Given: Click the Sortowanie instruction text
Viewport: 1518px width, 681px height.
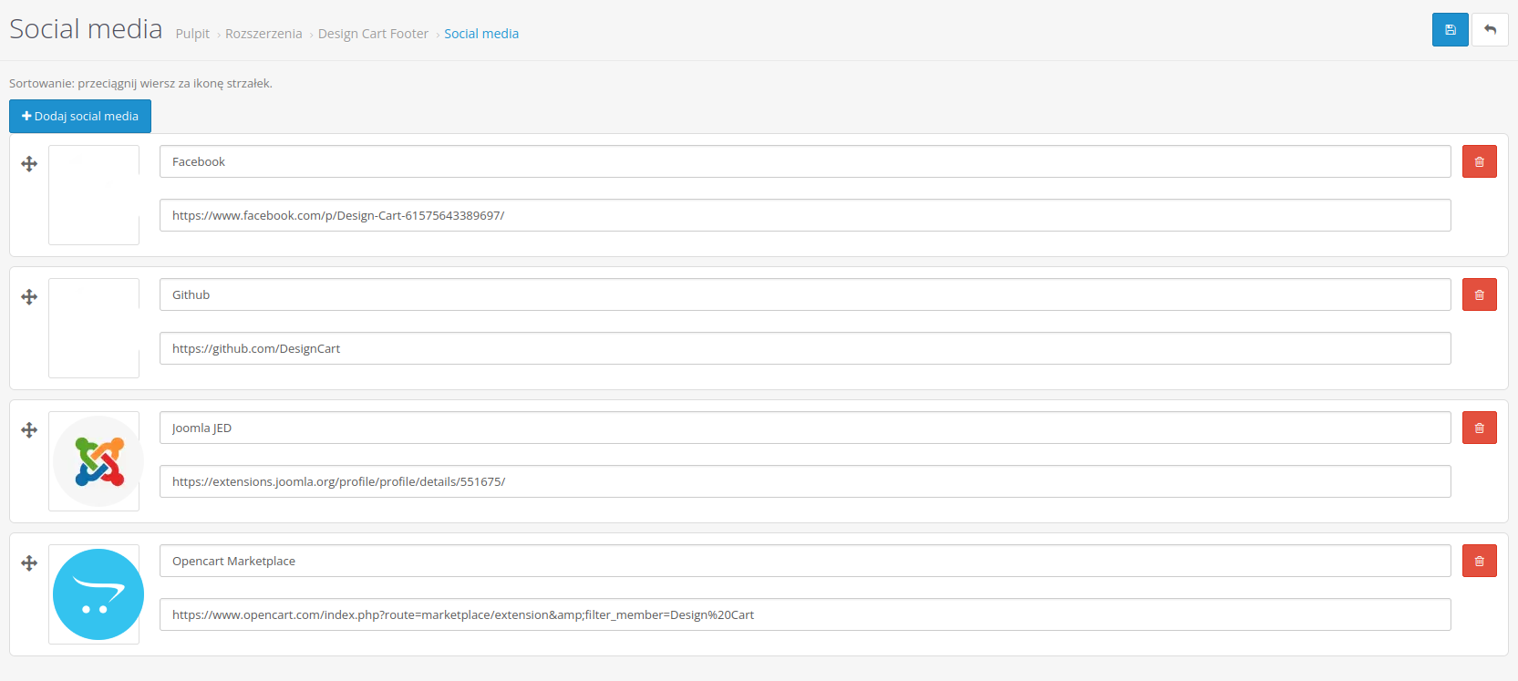Looking at the screenshot, I should [140, 83].
